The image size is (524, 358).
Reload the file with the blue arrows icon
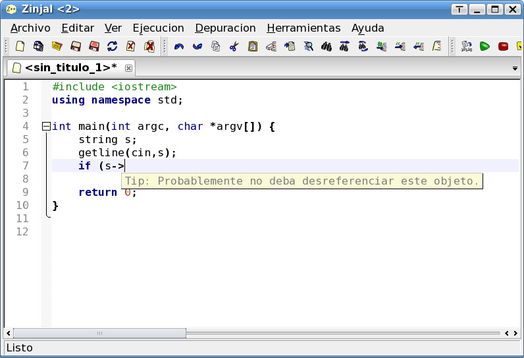(x=113, y=46)
